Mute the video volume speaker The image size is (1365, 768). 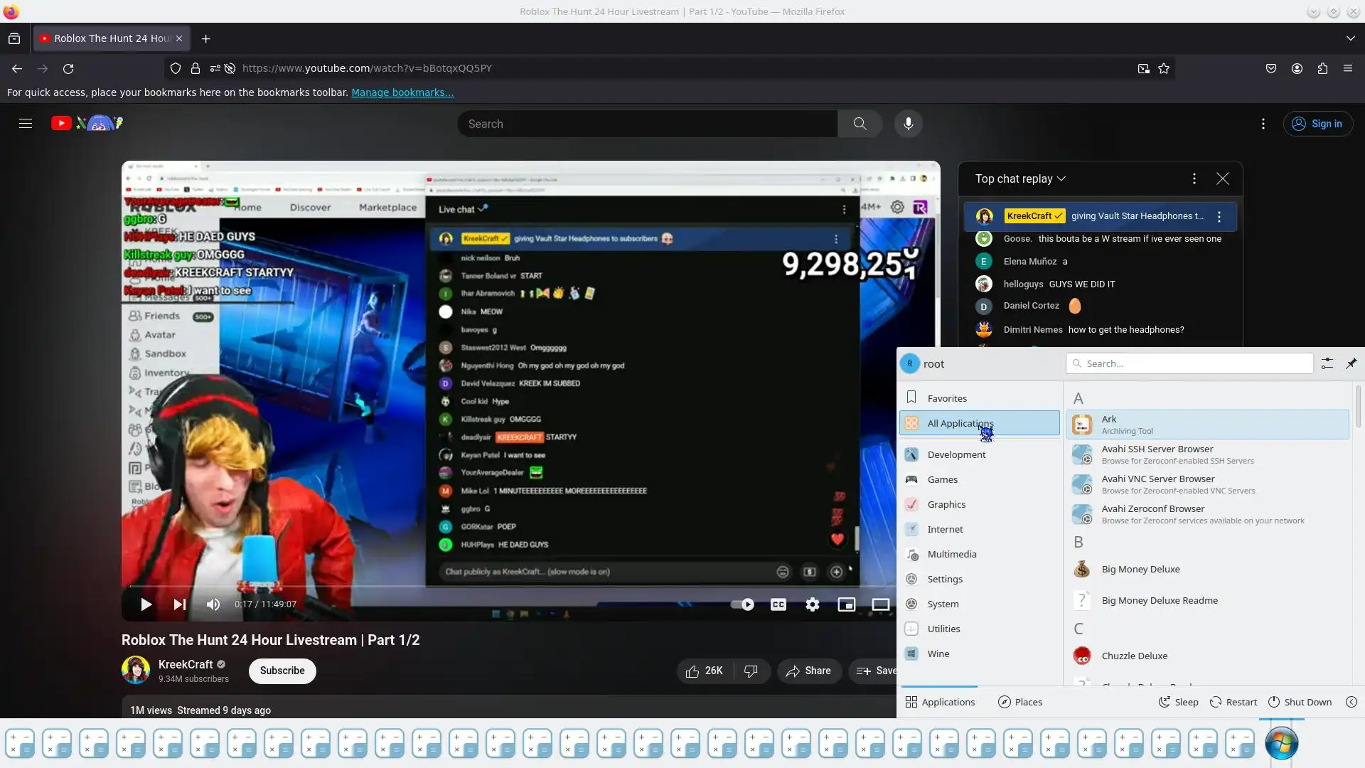[213, 604]
